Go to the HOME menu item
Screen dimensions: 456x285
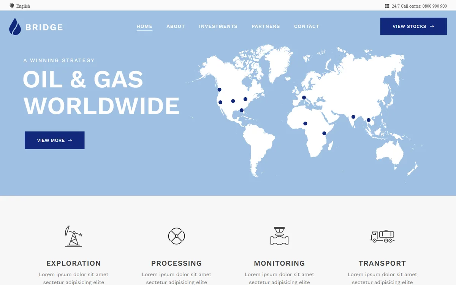coord(144,27)
